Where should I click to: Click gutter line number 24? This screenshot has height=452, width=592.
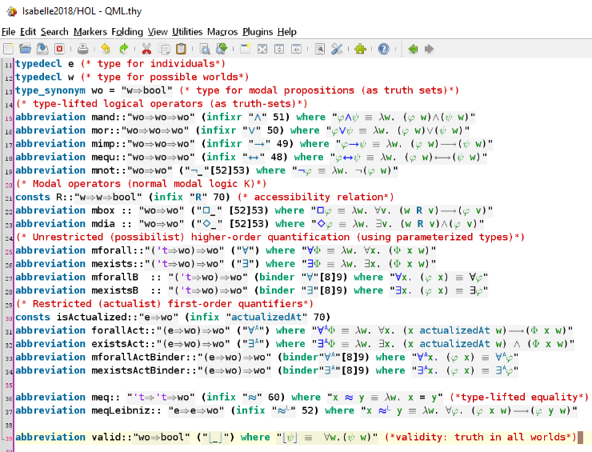point(8,238)
